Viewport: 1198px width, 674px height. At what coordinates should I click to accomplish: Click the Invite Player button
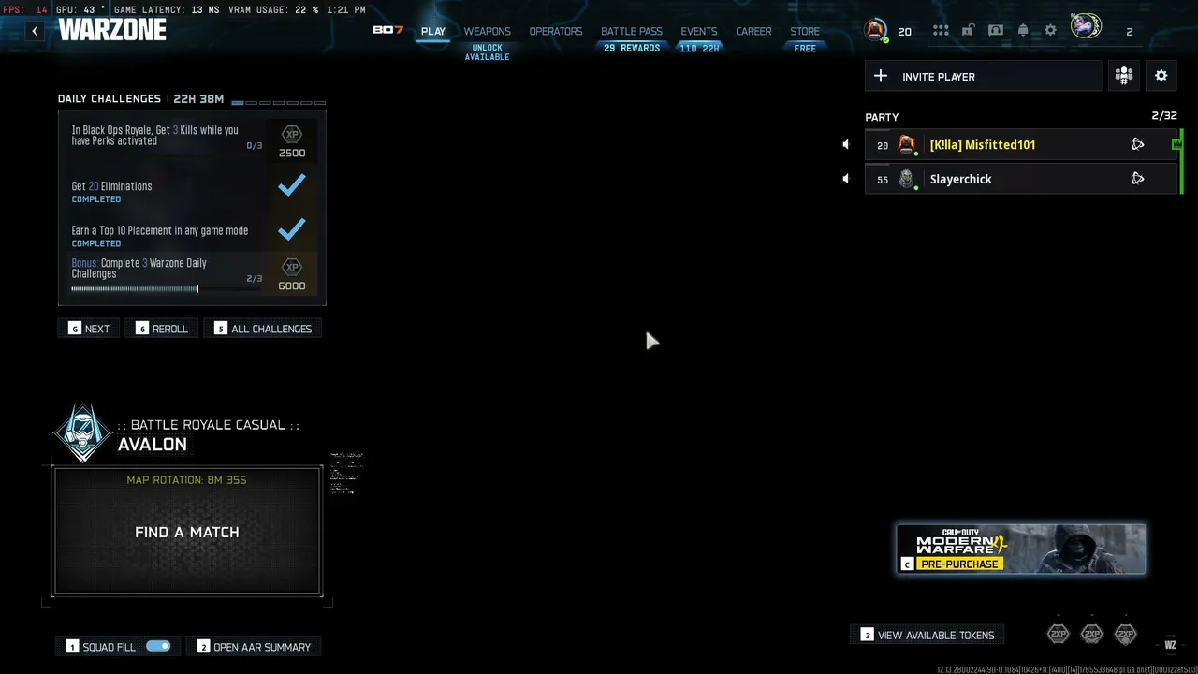pos(984,76)
